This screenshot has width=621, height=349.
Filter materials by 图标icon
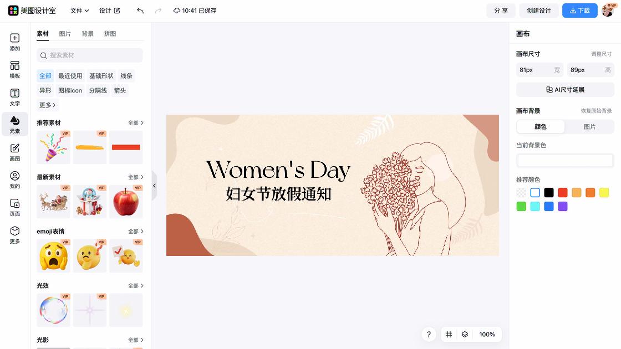pos(70,90)
